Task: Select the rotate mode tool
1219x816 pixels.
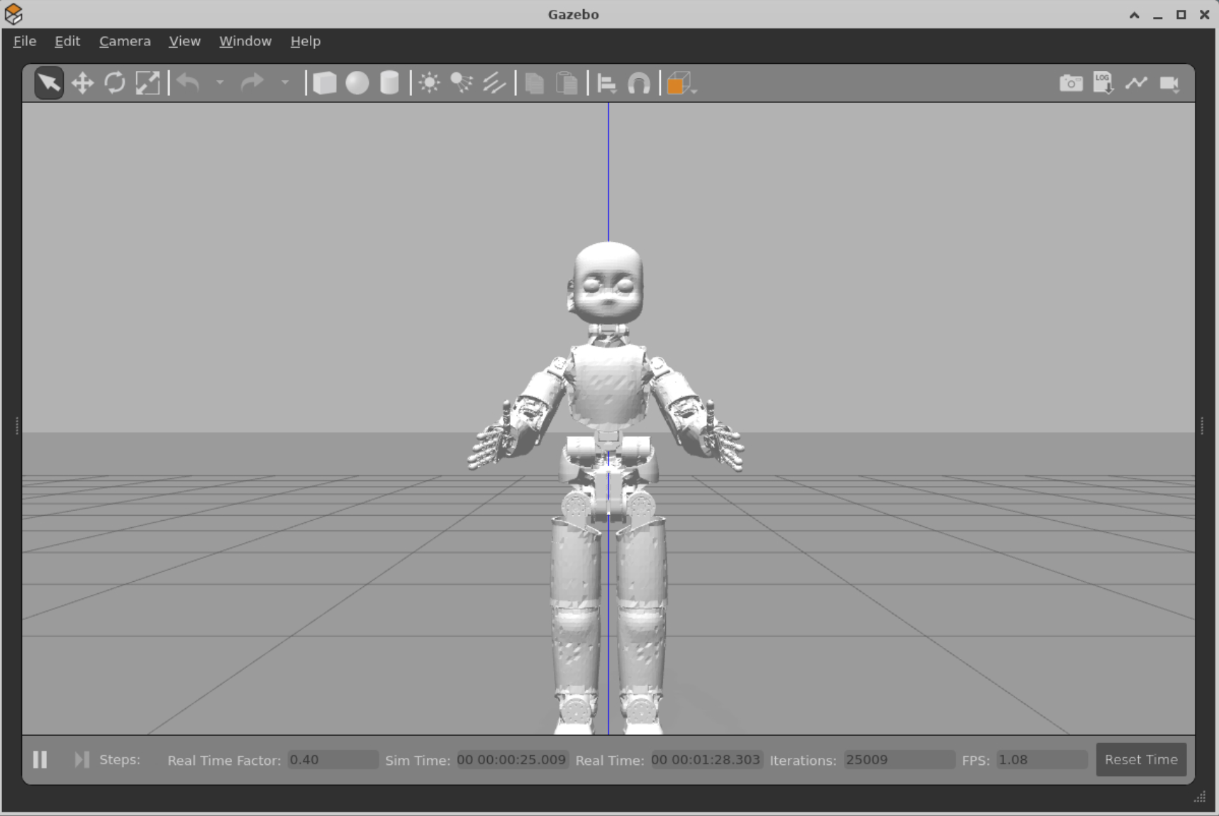Action: pos(115,83)
